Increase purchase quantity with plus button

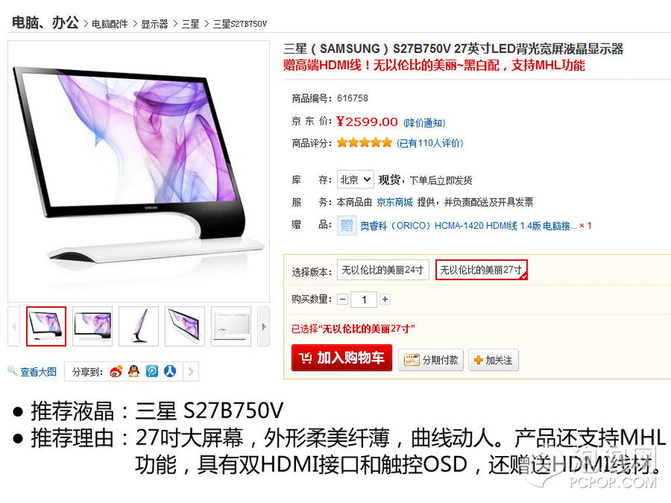click(x=384, y=299)
